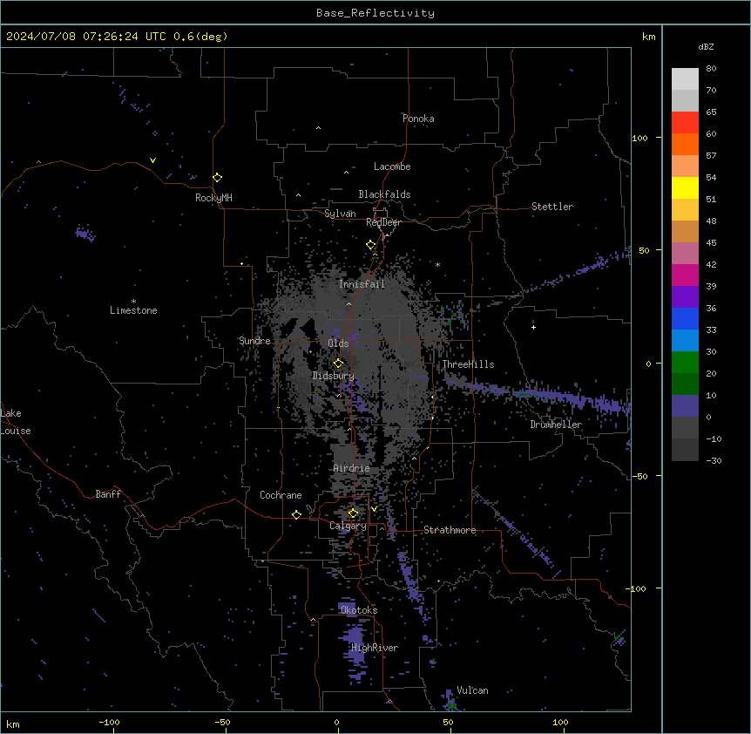Image resolution: width=751 pixels, height=734 pixels.
Task: Pick the magenta swatch in dBZ legend
Action: (x=685, y=275)
